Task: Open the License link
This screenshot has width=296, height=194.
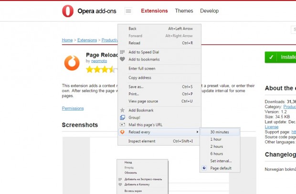Action: click(272, 127)
